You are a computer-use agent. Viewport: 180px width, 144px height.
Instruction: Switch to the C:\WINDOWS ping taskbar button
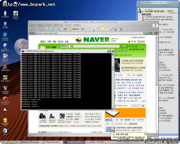[74, 142]
